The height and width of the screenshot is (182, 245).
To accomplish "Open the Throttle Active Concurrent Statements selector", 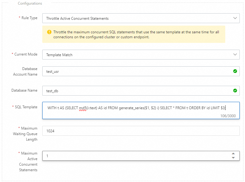I will coord(136,18).
